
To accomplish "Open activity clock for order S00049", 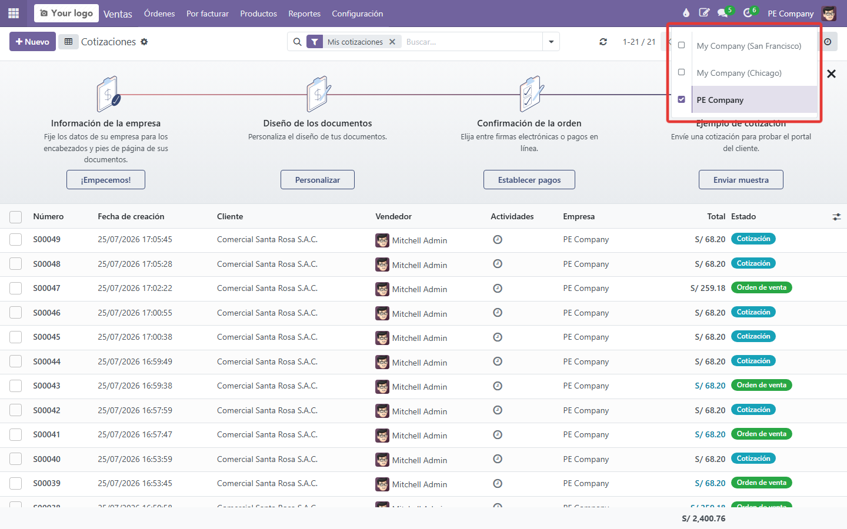I will coord(498,240).
